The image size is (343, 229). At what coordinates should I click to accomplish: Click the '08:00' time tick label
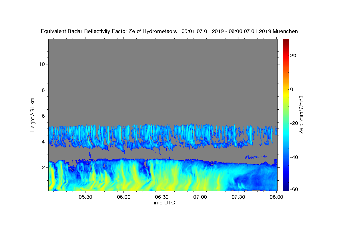coord(276,197)
